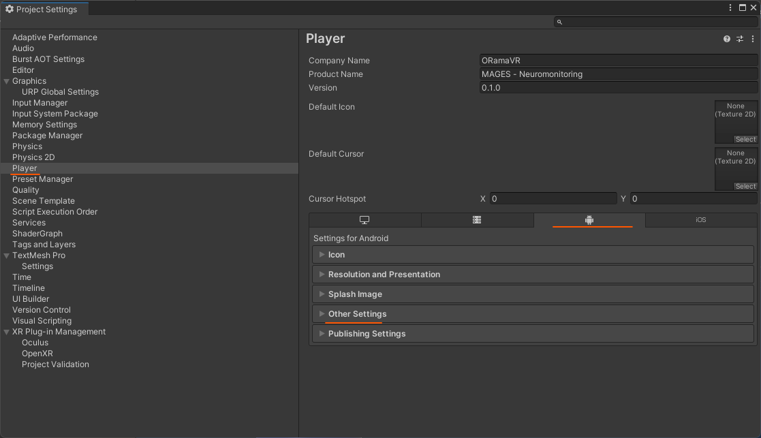Maximize the Project Settings window
This screenshot has width=761, height=438.
coord(743,7)
